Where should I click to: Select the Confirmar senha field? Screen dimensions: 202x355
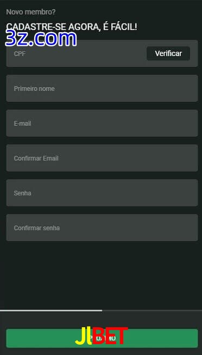(102, 228)
